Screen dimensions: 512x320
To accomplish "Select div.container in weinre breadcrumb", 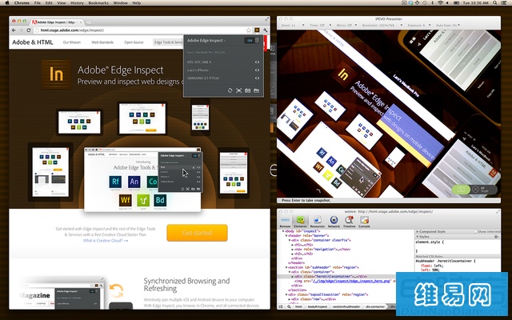I will click(x=375, y=306).
